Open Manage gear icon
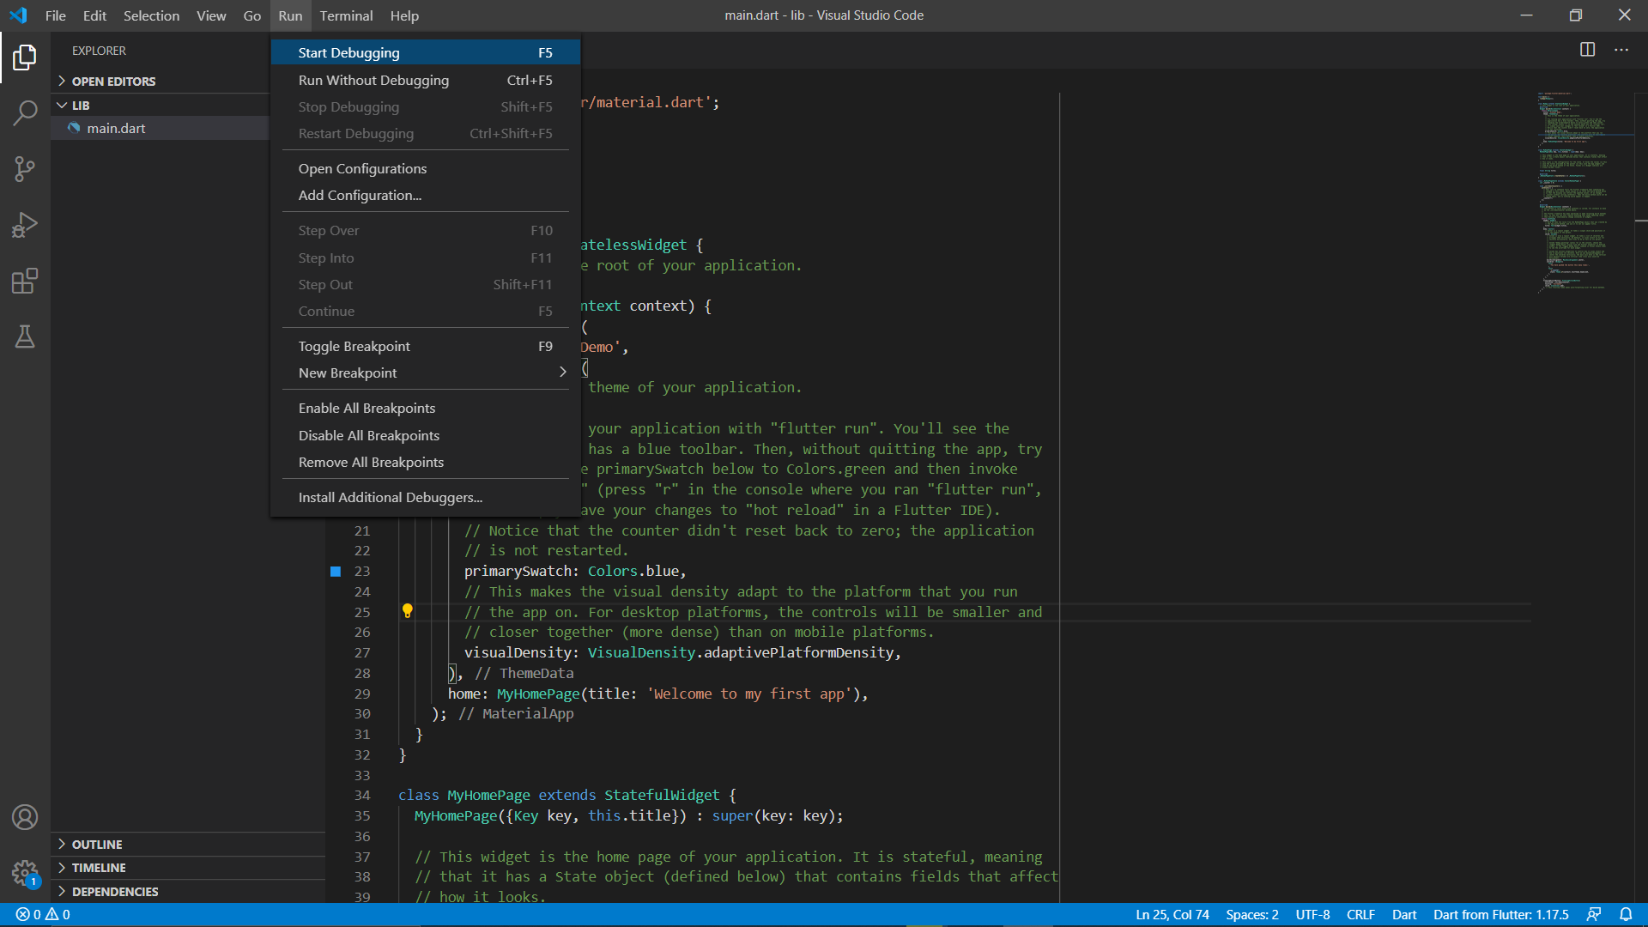The height and width of the screenshot is (927, 1648). tap(25, 874)
